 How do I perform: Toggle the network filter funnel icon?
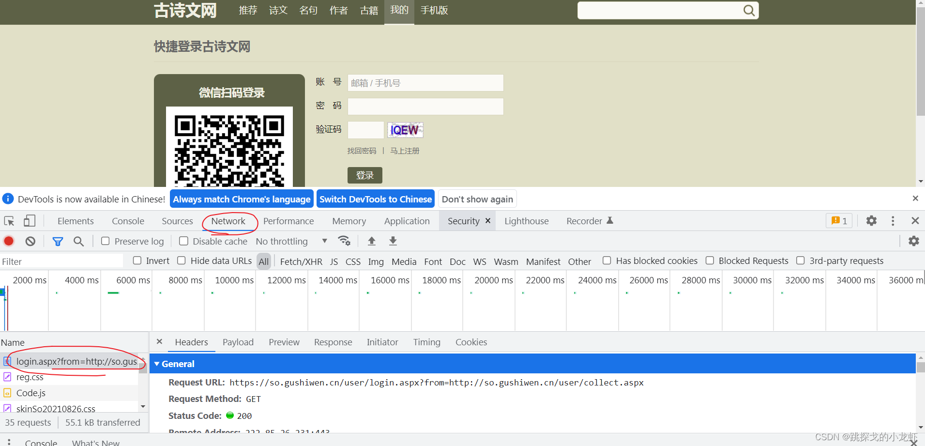click(x=58, y=241)
